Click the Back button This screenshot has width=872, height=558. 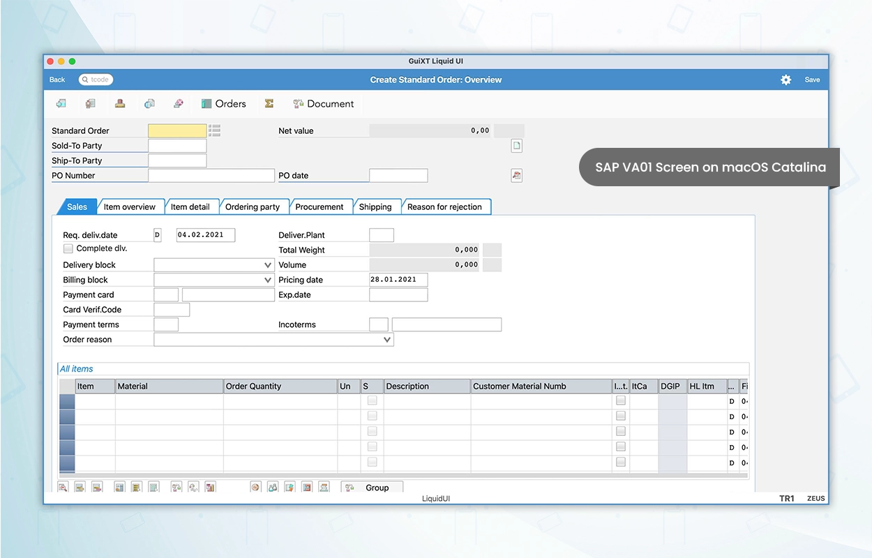[x=57, y=80]
